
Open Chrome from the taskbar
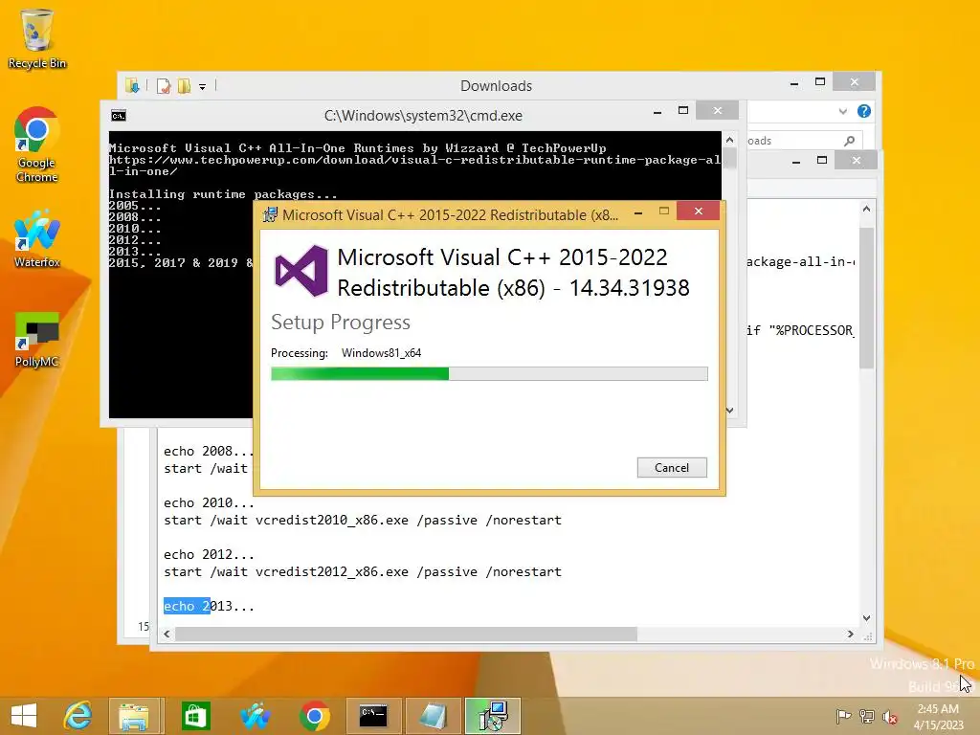pyautogui.click(x=314, y=716)
